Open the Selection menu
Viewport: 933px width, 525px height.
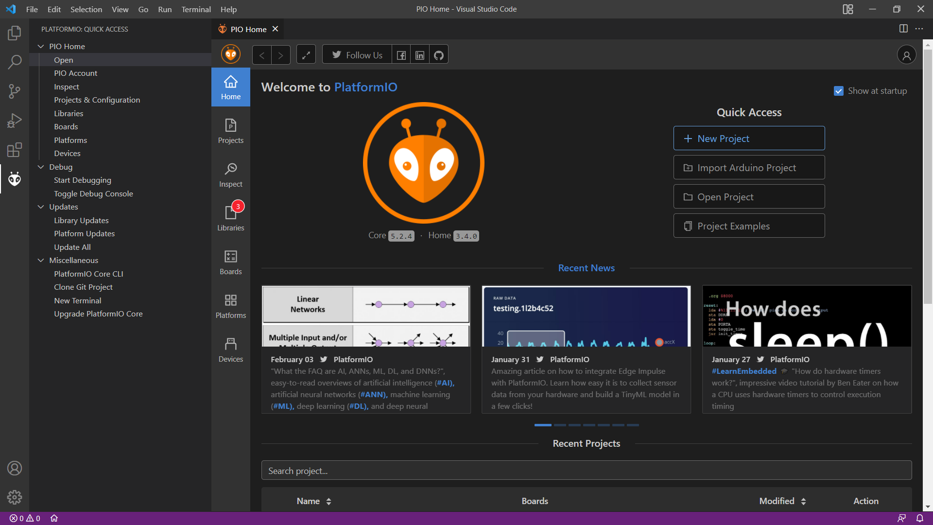(86, 9)
